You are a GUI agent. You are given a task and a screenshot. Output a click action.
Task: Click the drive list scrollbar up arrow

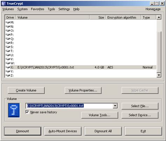[159, 17]
